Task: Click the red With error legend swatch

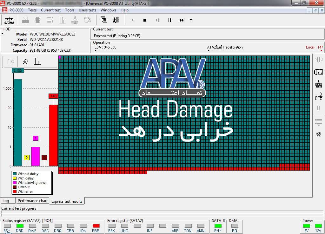Action: tap(15, 192)
